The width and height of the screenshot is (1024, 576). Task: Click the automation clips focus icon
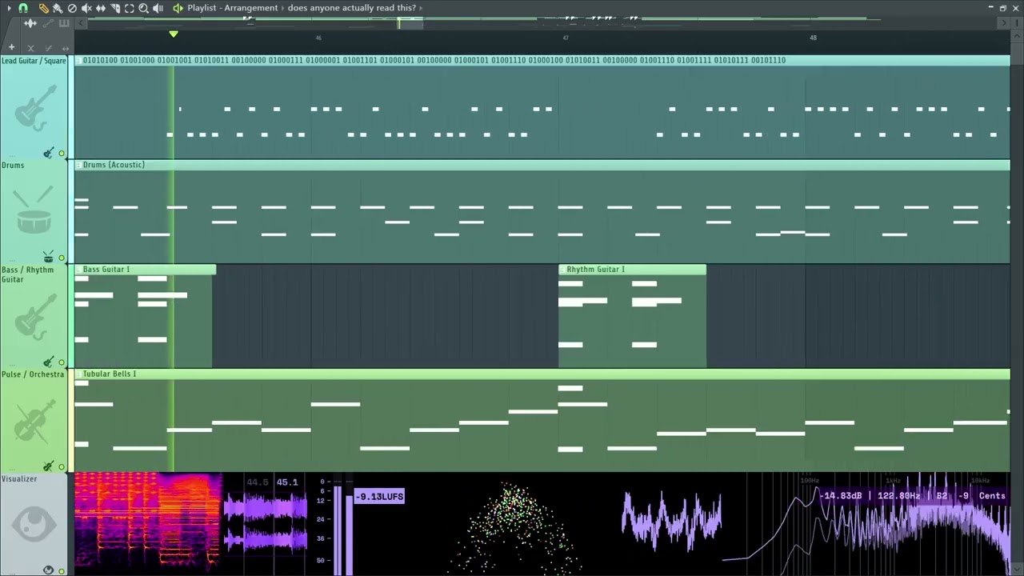[48, 23]
